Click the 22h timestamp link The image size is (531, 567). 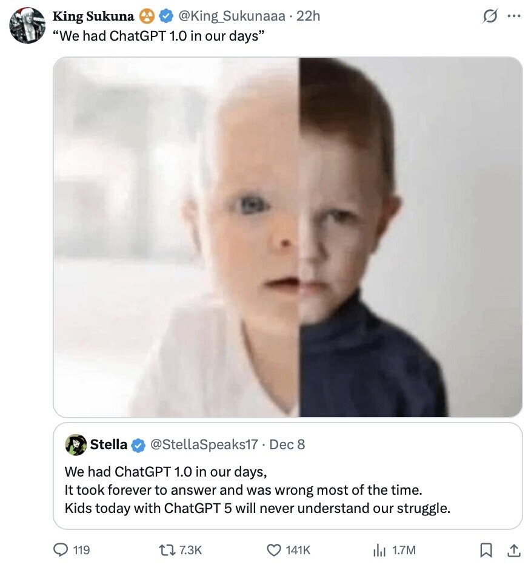(x=309, y=16)
